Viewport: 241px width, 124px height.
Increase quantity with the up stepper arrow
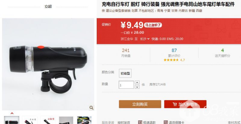(x=137, y=82)
